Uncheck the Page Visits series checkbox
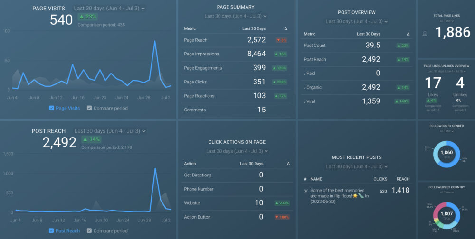The width and height of the screenshot is (475, 239). (x=51, y=108)
